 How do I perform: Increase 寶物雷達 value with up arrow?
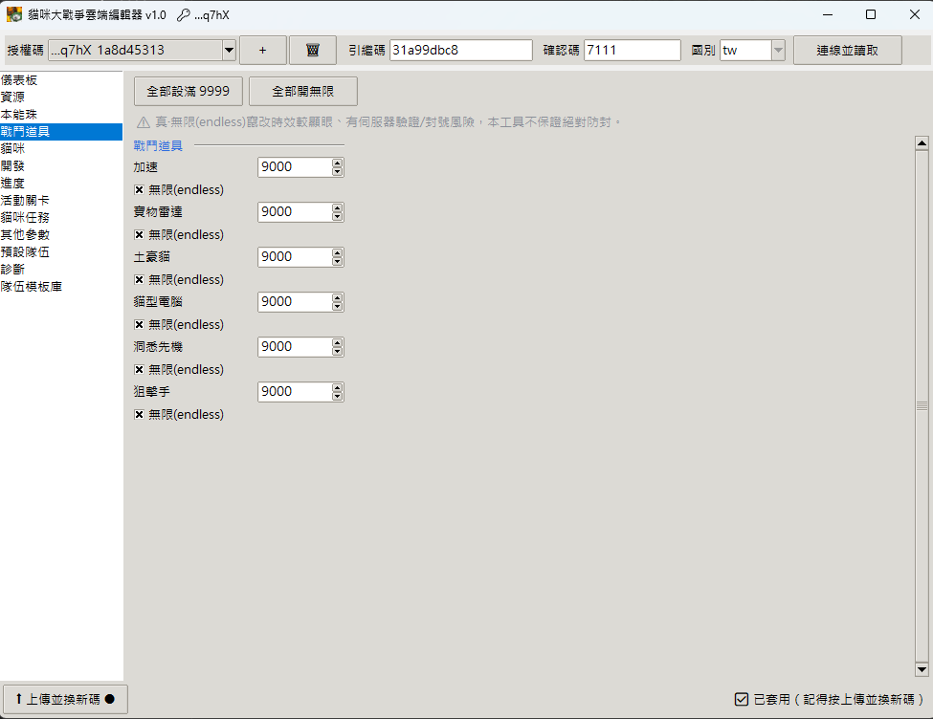point(338,208)
